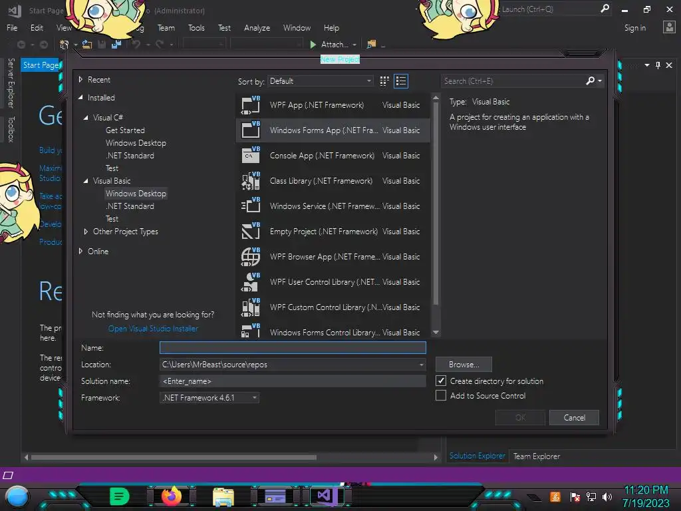This screenshot has width=681, height=511.
Task: Open the Toolbox side tab
Action: (11, 129)
